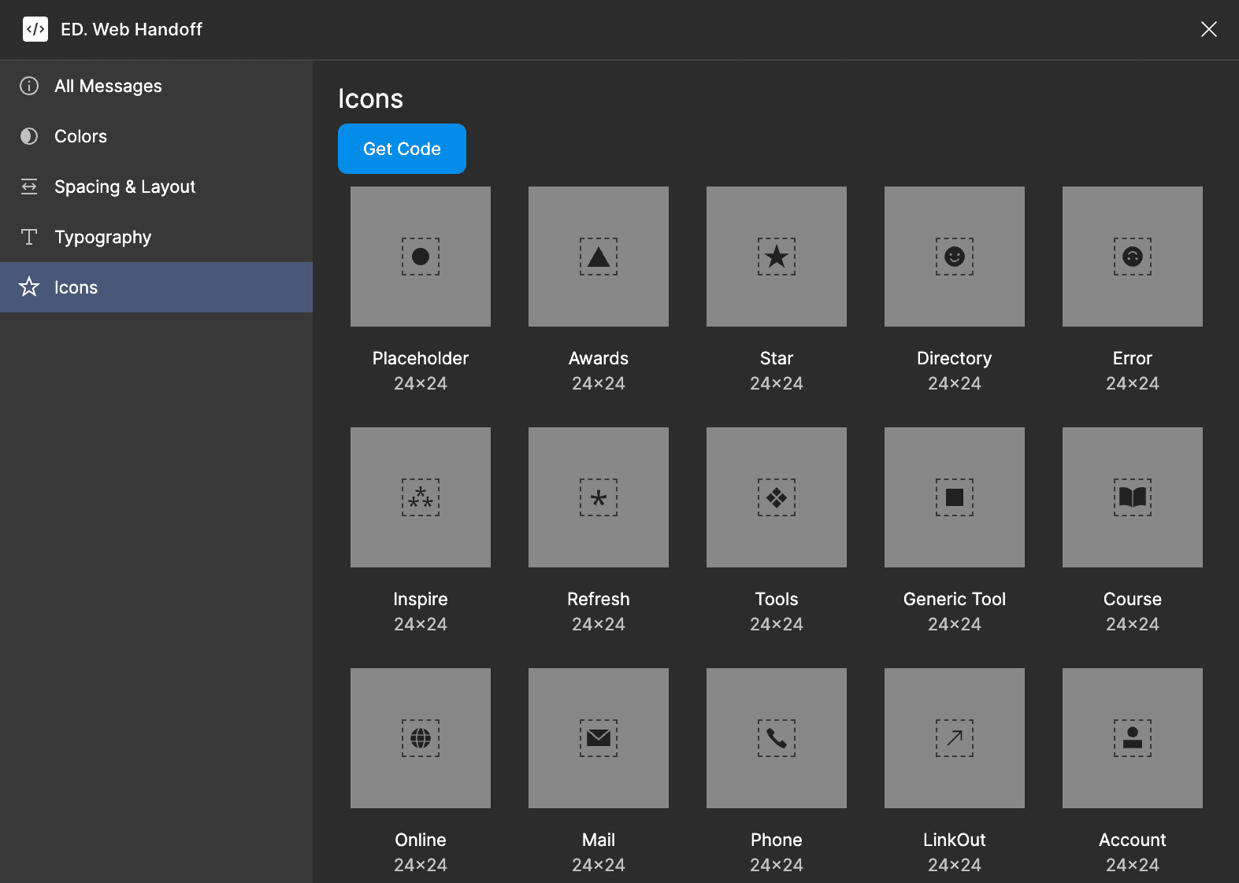The image size is (1239, 883).
Task: Select the Generic Tool square icon
Action: 955,497
